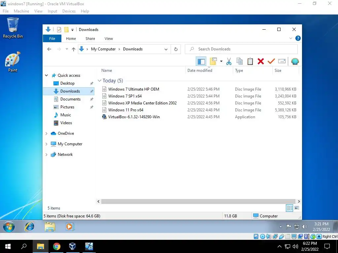The image size is (338, 253).
Task: Open the dropdown arrow beside folder options icon
Action: click(x=221, y=61)
